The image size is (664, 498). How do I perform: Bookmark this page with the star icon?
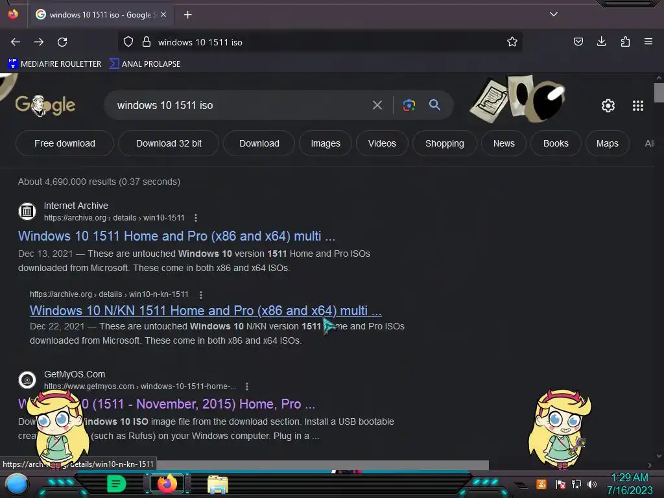click(x=512, y=41)
